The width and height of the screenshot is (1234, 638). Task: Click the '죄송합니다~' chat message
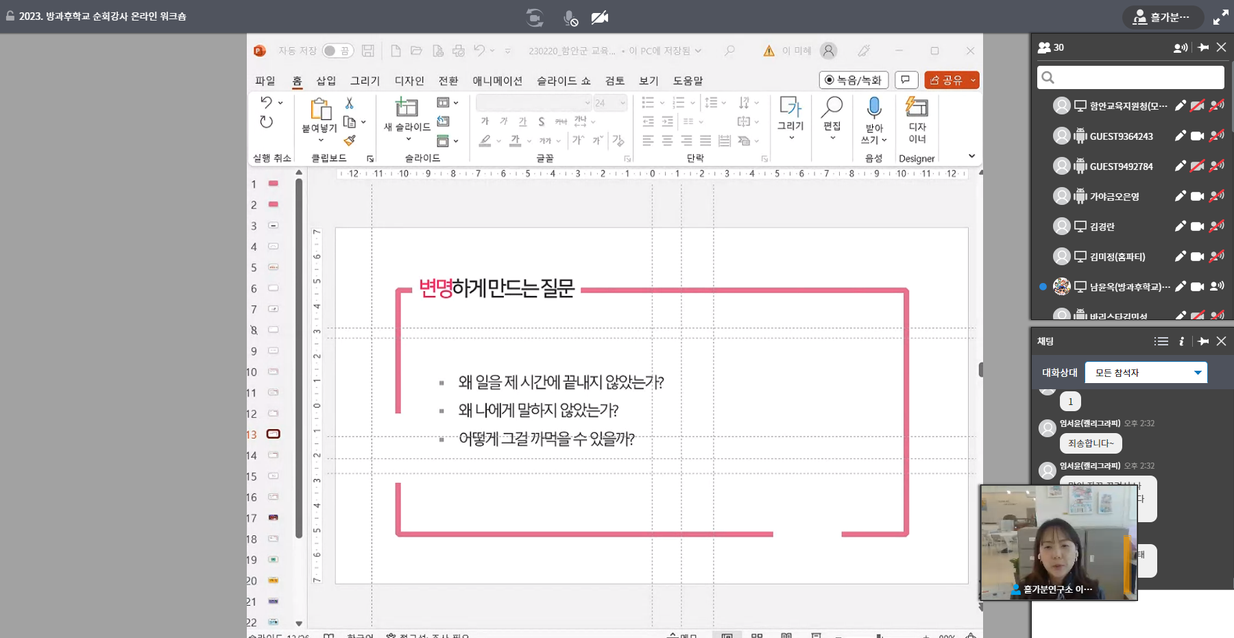click(x=1091, y=443)
